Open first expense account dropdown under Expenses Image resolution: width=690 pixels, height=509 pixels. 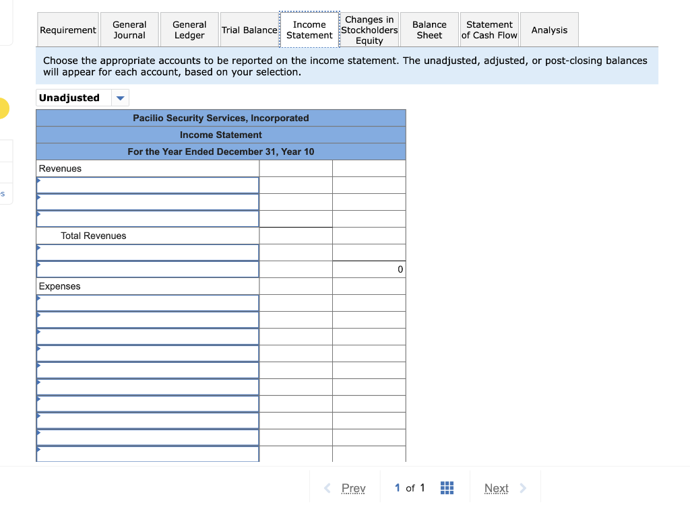[148, 303]
